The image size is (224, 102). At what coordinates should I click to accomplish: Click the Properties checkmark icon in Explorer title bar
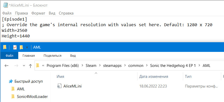(15, 47)
